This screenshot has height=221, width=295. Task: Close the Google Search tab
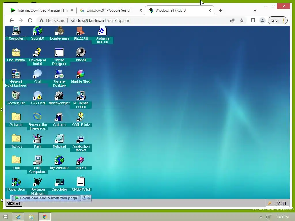pyautogui.click(x=141, y=11)
